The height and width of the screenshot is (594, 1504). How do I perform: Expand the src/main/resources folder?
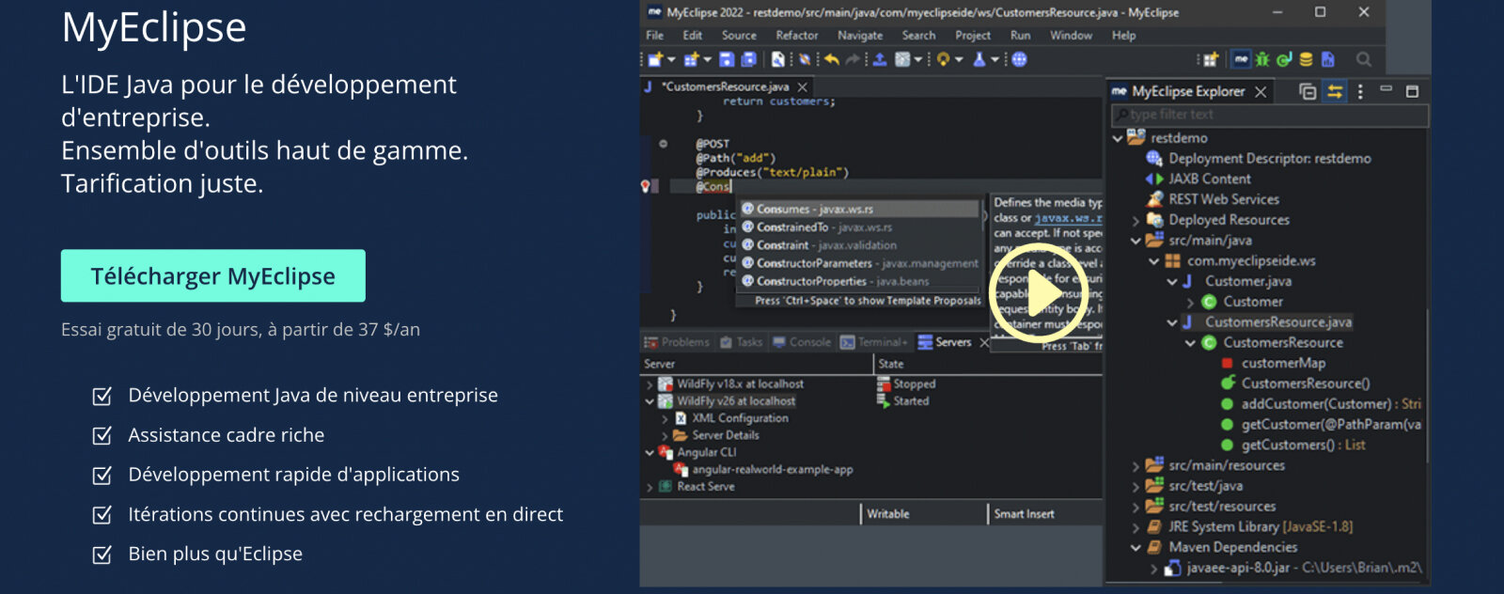coord(1136,465)
